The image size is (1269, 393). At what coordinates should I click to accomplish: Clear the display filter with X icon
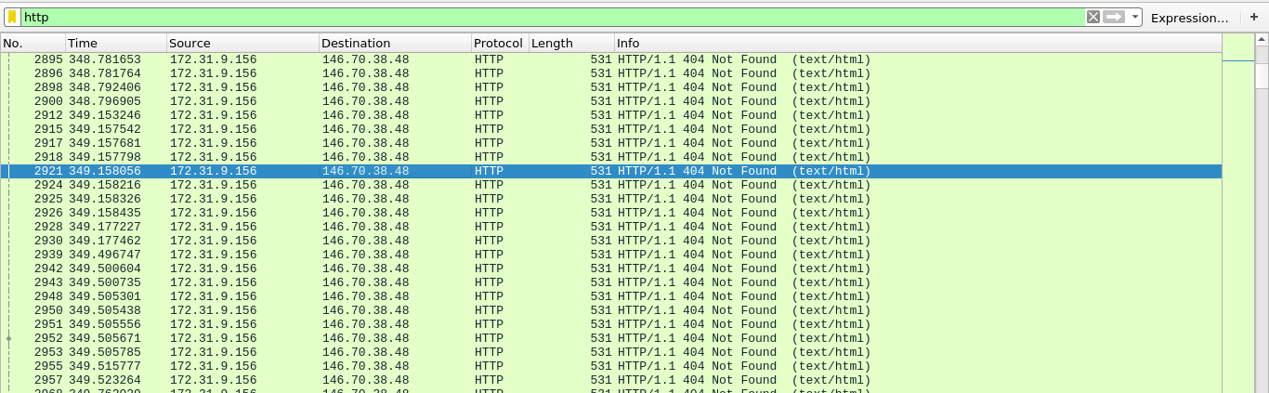point(1093,18)
